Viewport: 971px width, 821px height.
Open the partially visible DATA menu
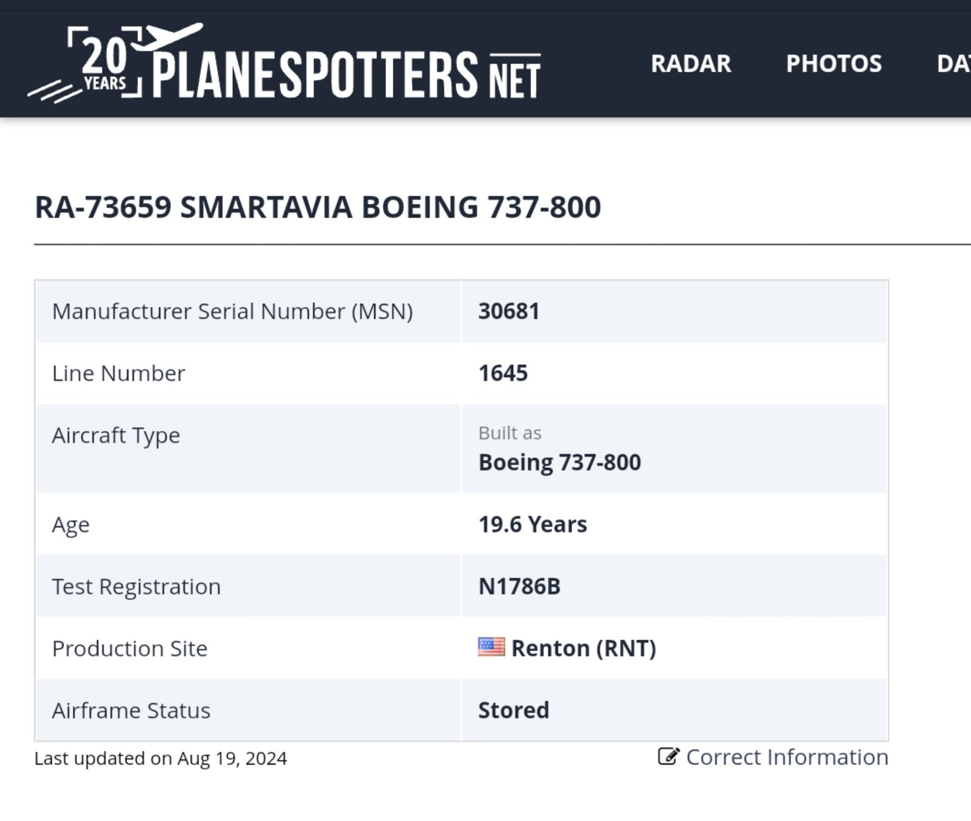point(953,64)
